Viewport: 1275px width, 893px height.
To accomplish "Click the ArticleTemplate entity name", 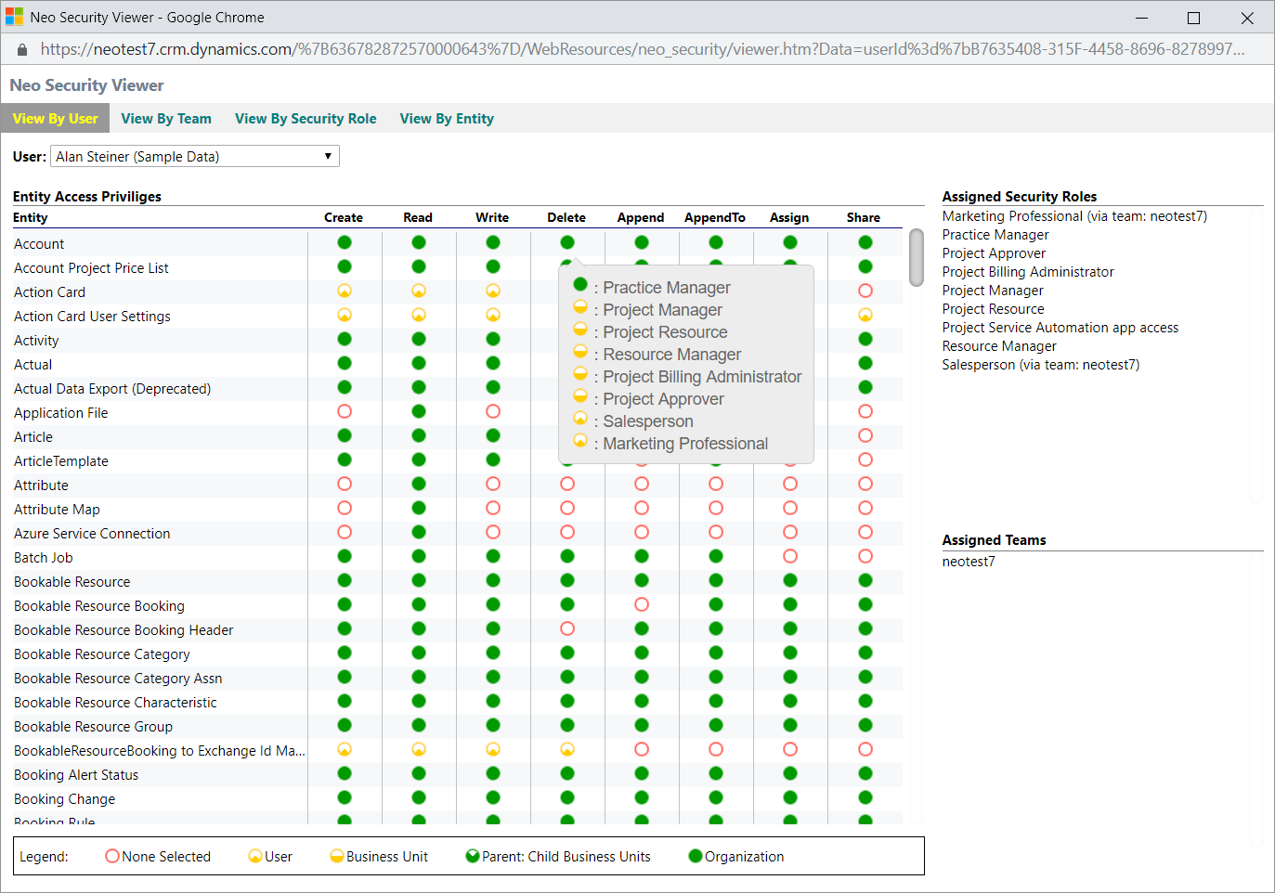I will [61, 461].
